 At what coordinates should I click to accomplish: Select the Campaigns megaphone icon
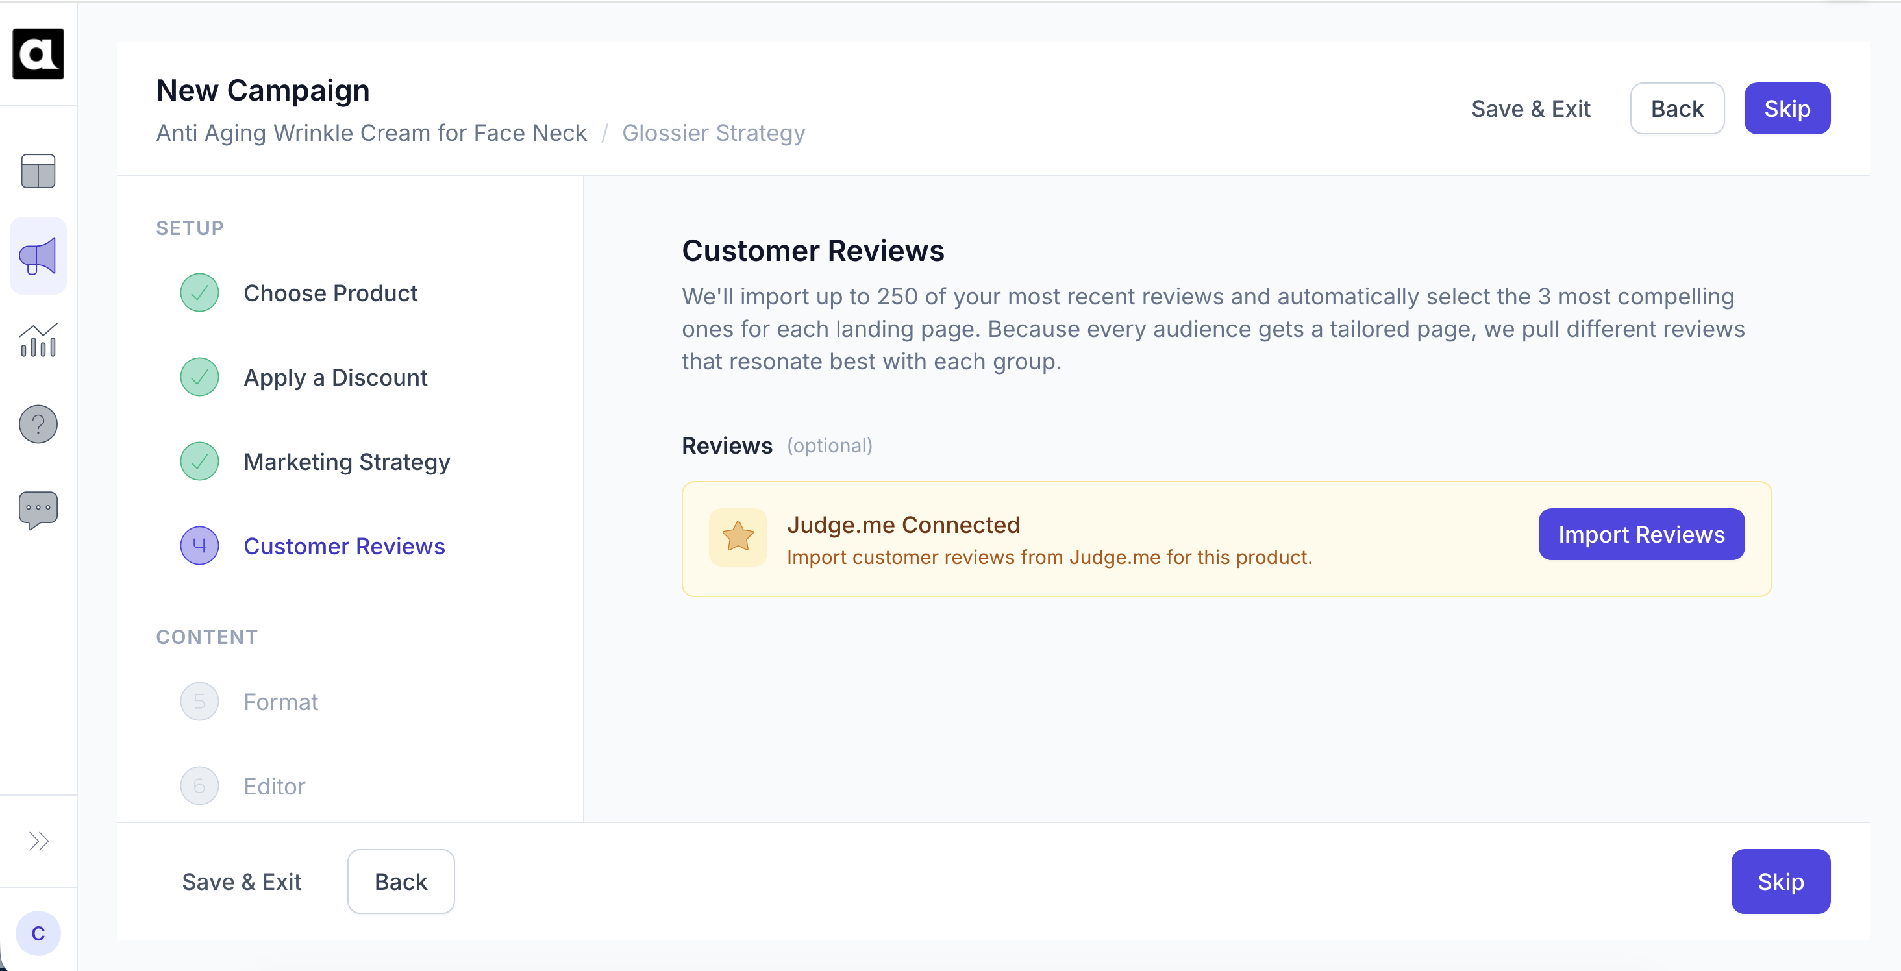click(x=38, y=256)
